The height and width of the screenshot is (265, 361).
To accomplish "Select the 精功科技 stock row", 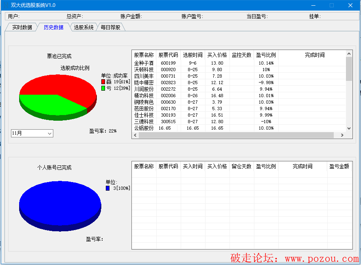I will coord(239,96).
